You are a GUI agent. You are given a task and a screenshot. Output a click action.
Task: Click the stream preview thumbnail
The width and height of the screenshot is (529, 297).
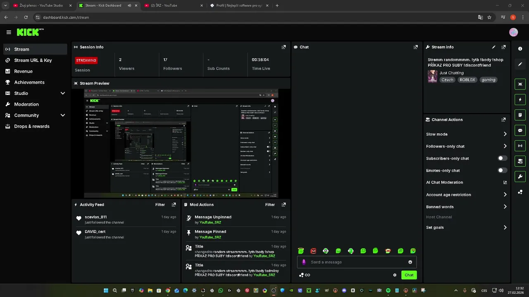[181, 143]
